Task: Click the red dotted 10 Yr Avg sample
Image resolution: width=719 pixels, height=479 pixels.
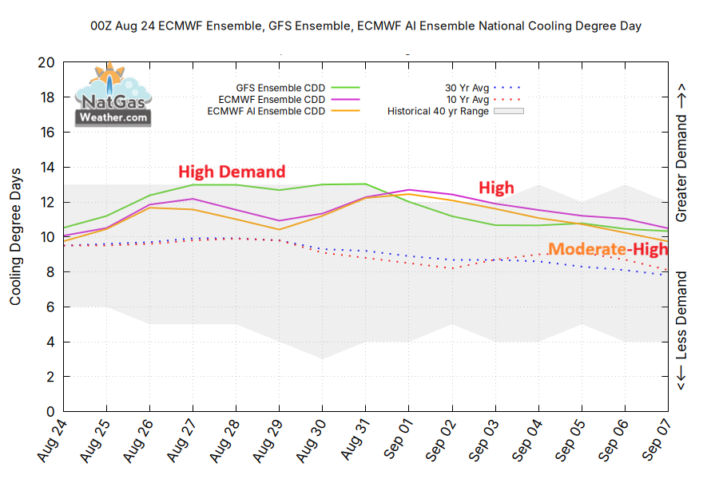Action: point(508,99)
